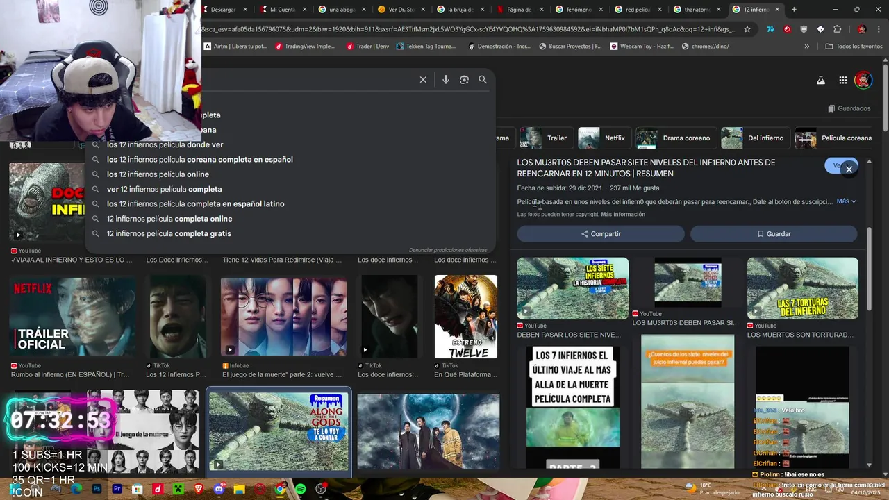The image size is (889, 500).
Task: Open 'TradingView Imple...' bookmark
Action: (305, 47)
